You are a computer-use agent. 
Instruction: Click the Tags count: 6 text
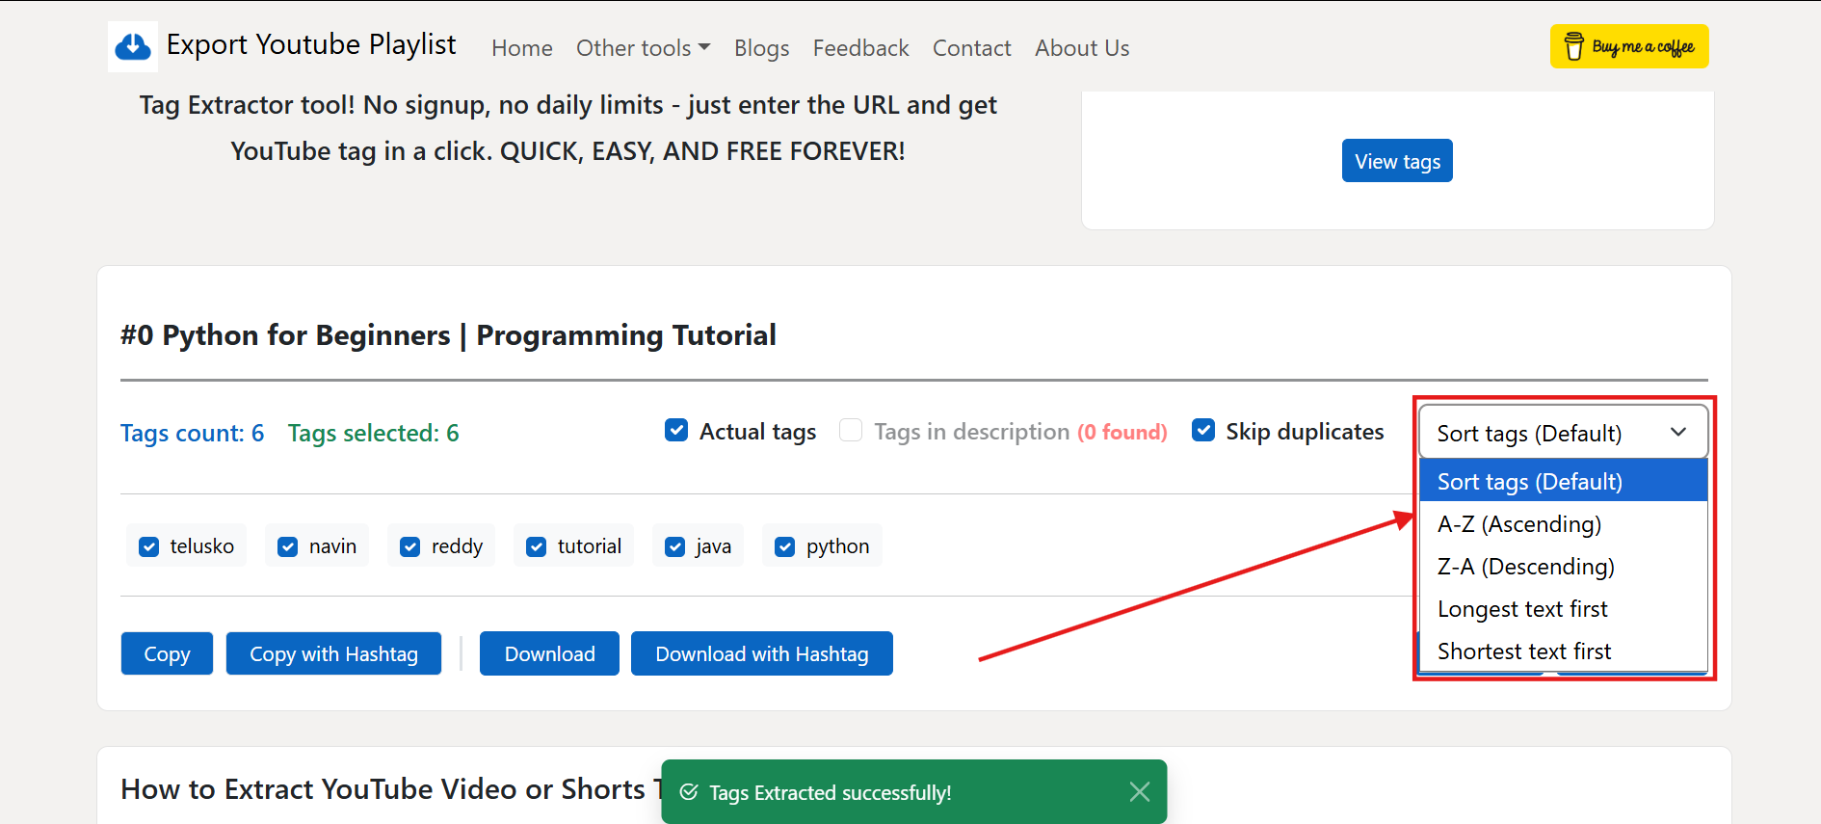coord(192,433)
